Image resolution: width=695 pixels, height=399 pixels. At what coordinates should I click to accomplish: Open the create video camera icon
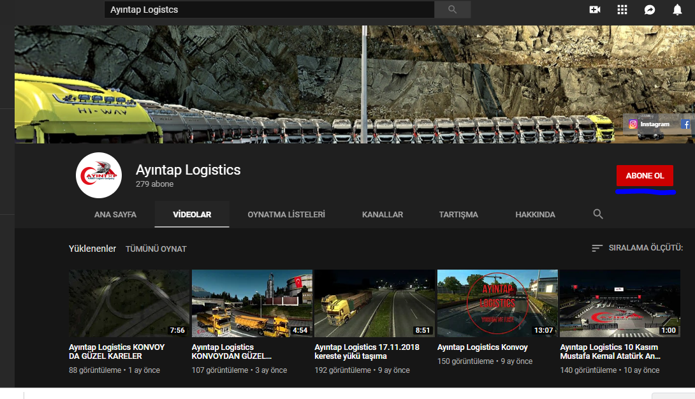pos(595,10)
